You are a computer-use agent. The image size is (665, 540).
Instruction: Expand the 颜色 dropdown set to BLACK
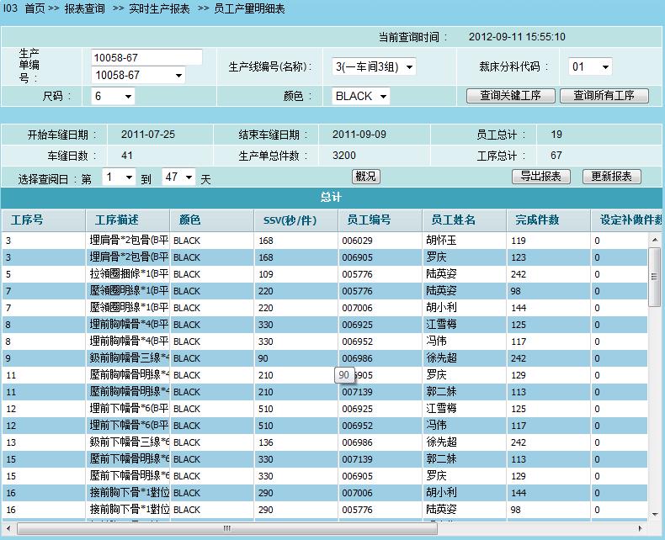click(360, 97)
